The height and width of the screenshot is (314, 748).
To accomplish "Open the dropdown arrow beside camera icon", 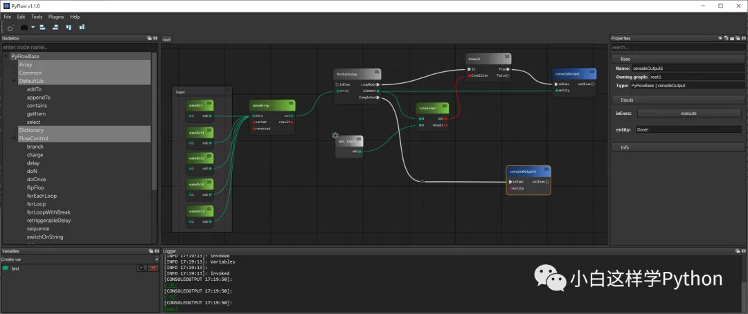I will point(33,28).
